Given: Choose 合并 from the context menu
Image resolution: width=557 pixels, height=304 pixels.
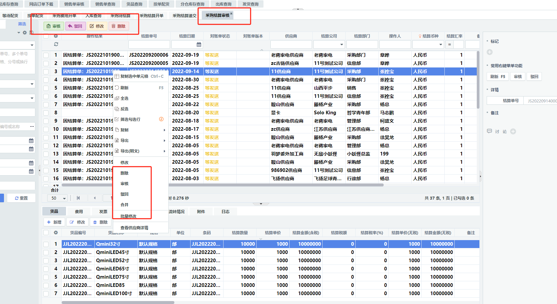Looking at the screenshot, I should click(x=124, y=205).
